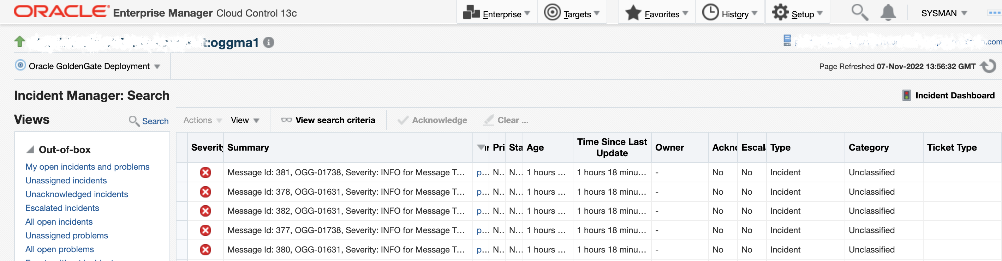Click the green up arrow status icon
The width and height of the screenshot is (1002, 261).
pyautogui.click(x=20, y=41)
